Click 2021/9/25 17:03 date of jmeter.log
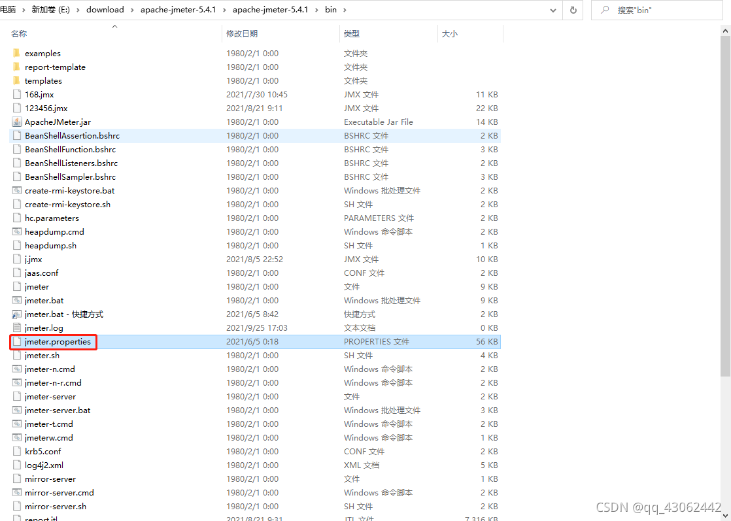The height and width of the screenshot is (521, 731). tap(257, 328)
